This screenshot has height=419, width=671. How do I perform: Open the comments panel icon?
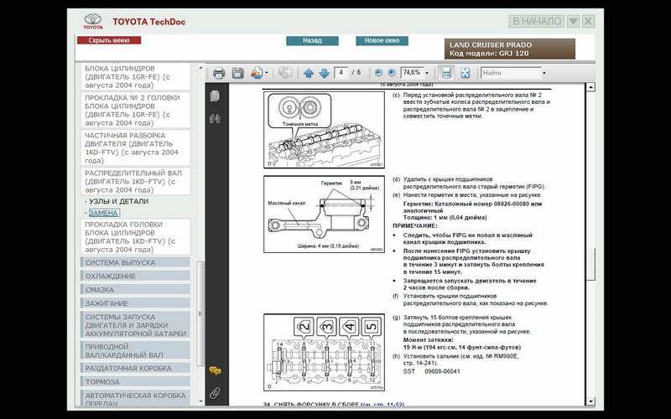[x=215, y=370]
